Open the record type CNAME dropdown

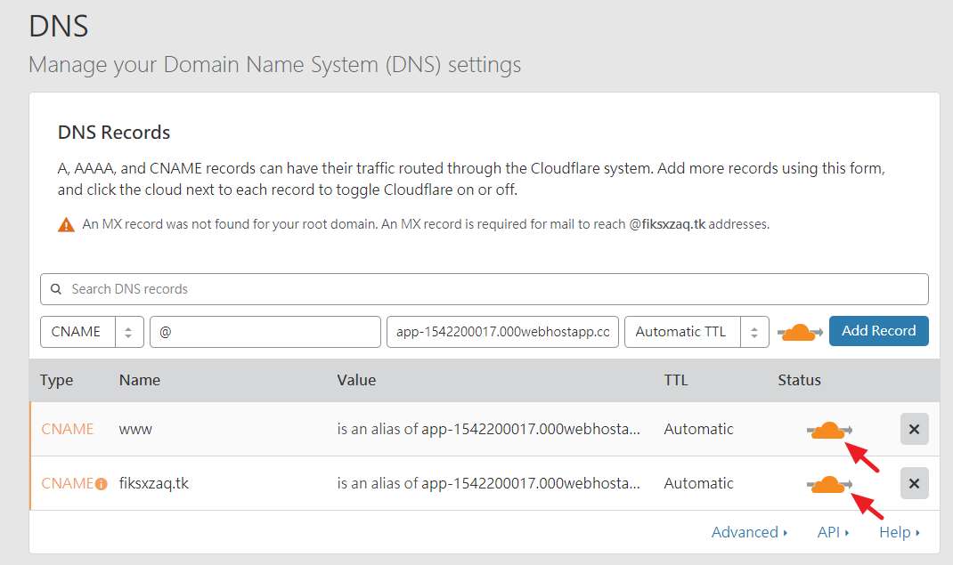click(92, 332)
